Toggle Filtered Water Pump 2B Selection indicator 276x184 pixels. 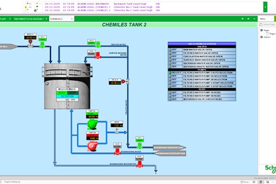[170, 80]
